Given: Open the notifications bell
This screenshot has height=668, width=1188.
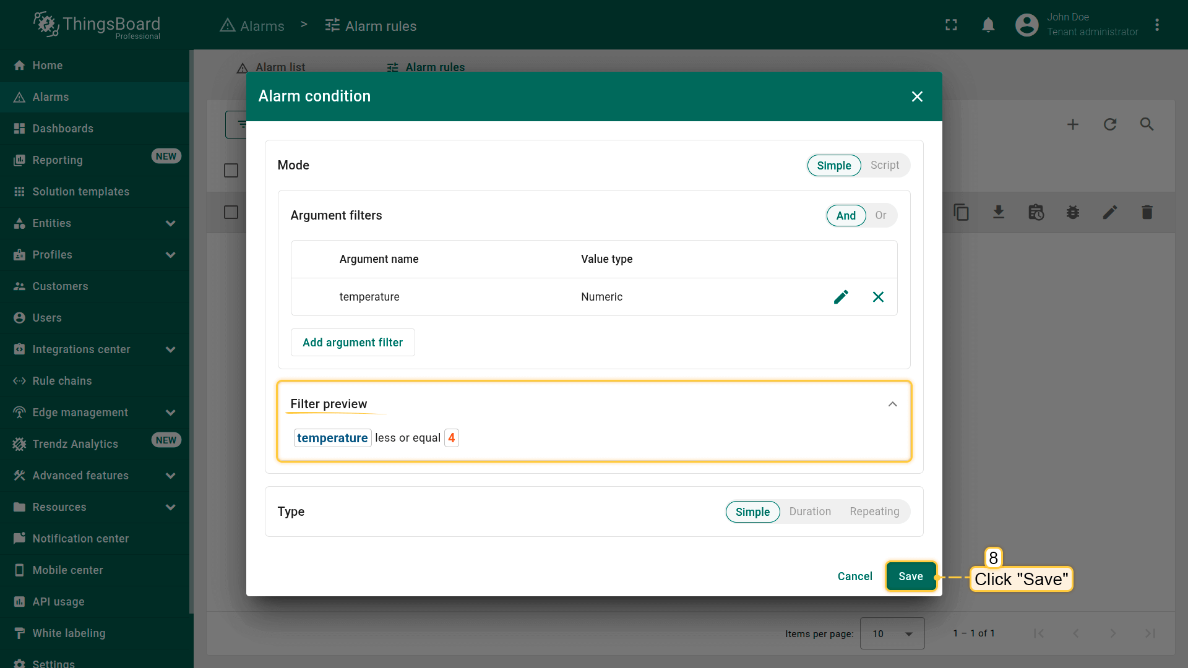Looking at the screenshot, I should [988, 25].
